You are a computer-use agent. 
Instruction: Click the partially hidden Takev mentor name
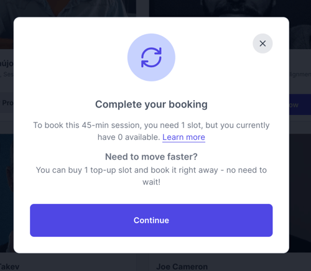pos(9,267)
